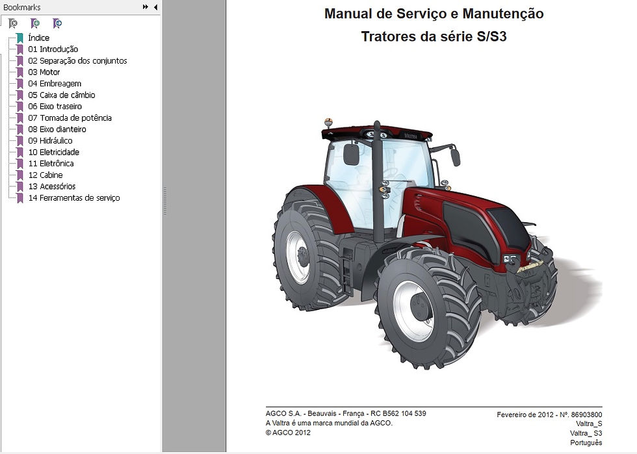The width and height of the screenshot is (637, 454).
Task: Open the Índice bookmark
Action: pos(38,38)
